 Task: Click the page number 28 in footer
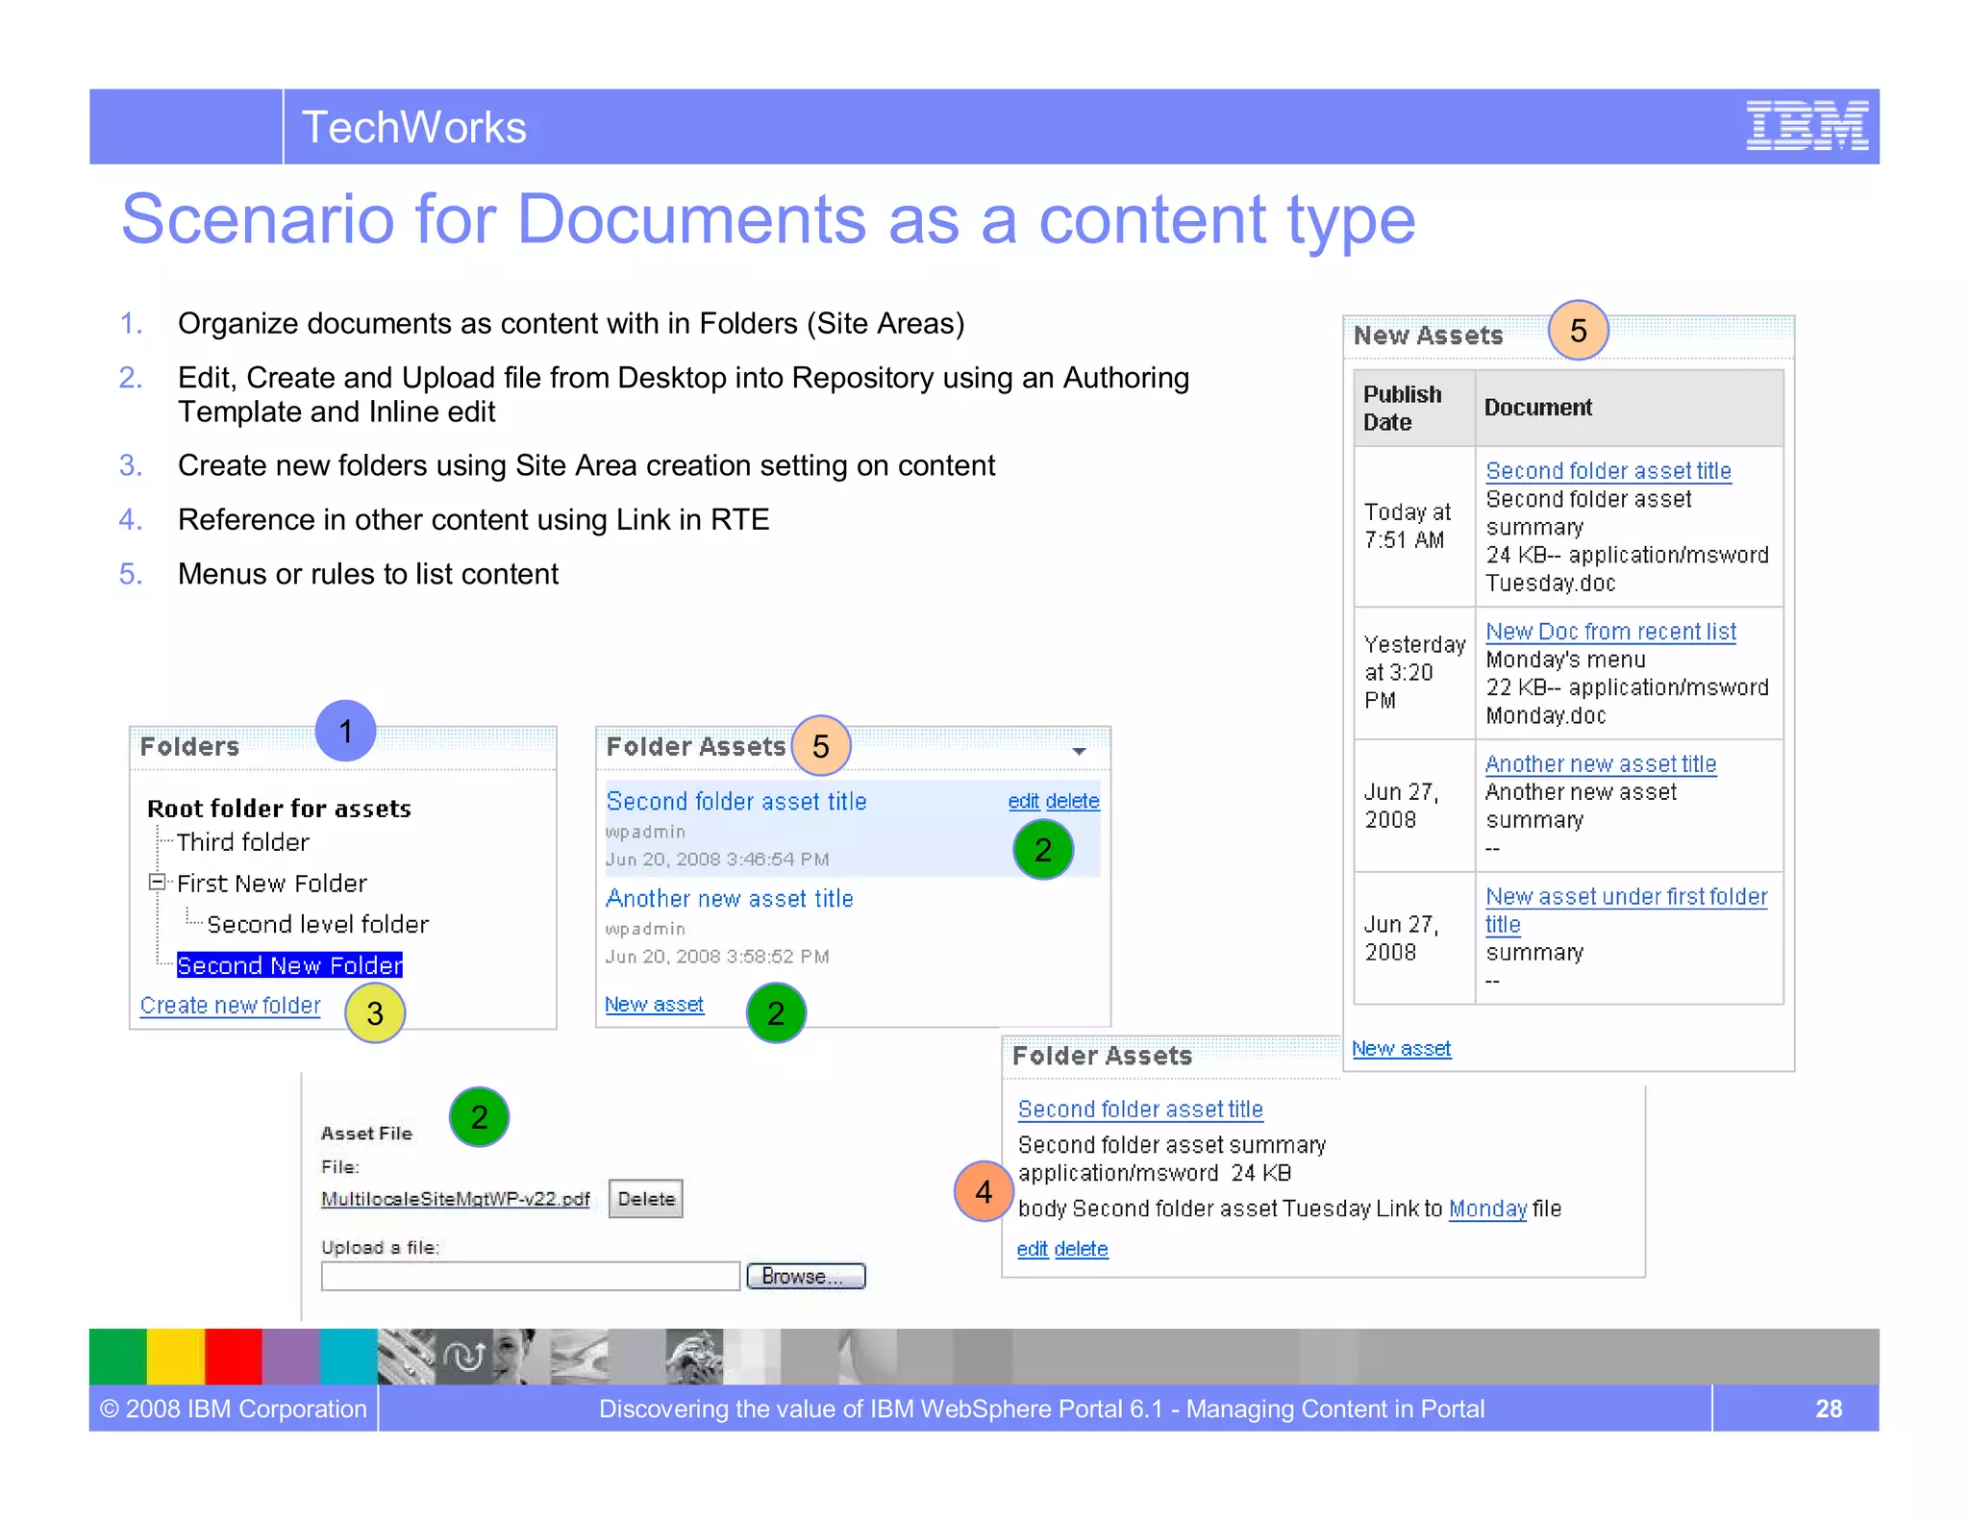point(1829,1409)
